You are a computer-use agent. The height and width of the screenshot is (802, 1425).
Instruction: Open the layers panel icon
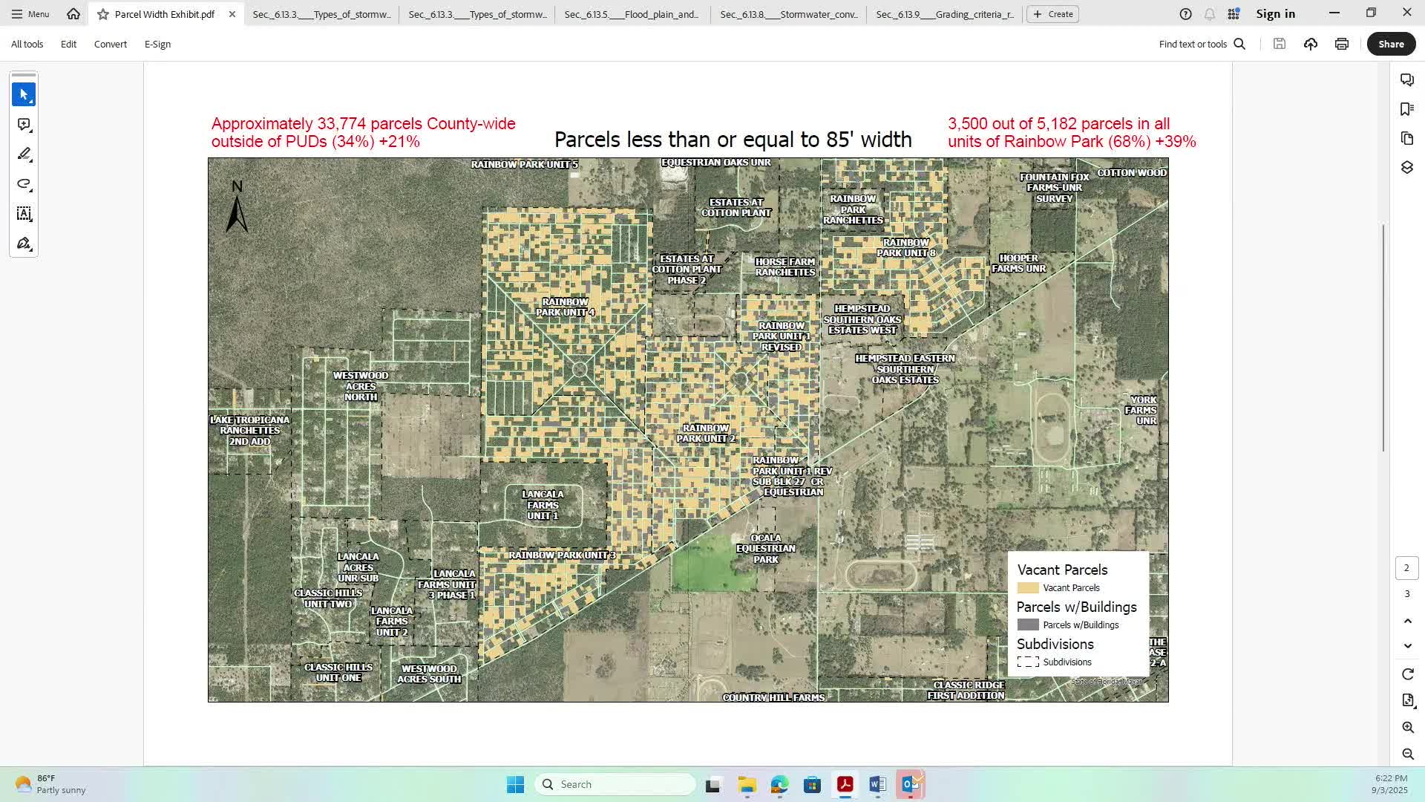(1407, 168)
